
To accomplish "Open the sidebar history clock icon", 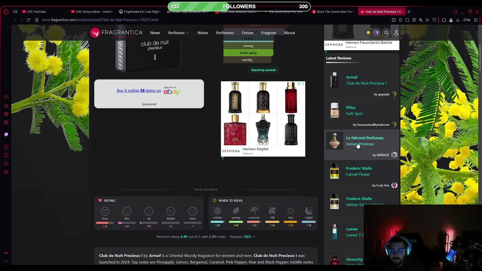I will tap(6, 155).
